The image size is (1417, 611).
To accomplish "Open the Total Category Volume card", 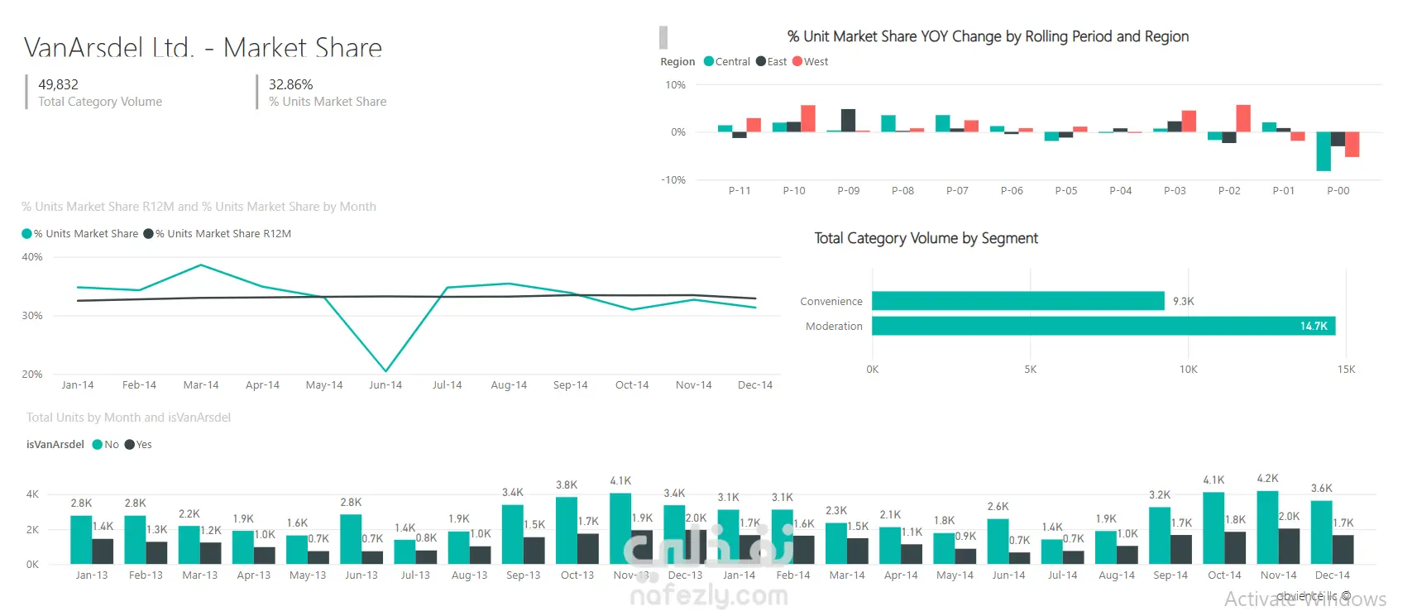I will pos(99,93).
